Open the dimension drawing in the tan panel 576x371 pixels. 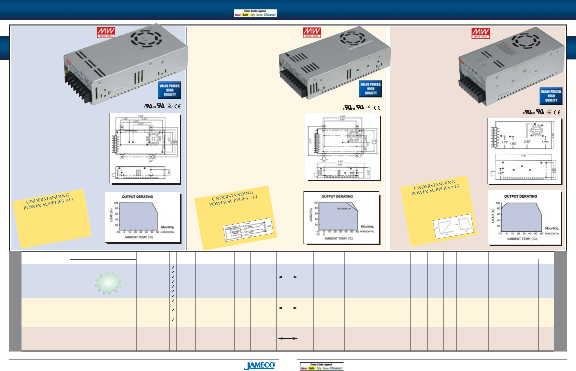[524, 151]
